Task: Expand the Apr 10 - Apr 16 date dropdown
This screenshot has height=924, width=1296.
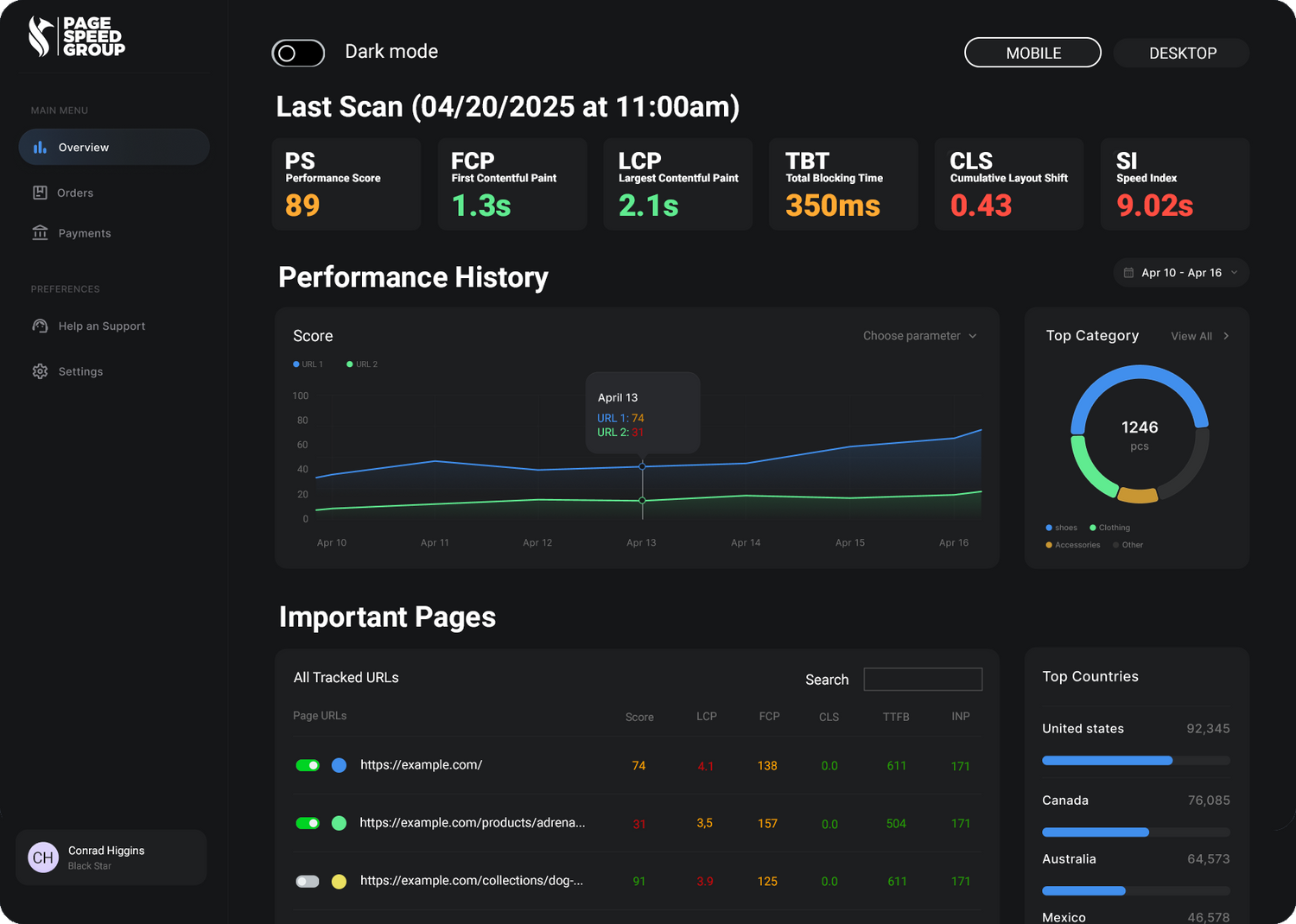Action: click(x=1234, y=273)
